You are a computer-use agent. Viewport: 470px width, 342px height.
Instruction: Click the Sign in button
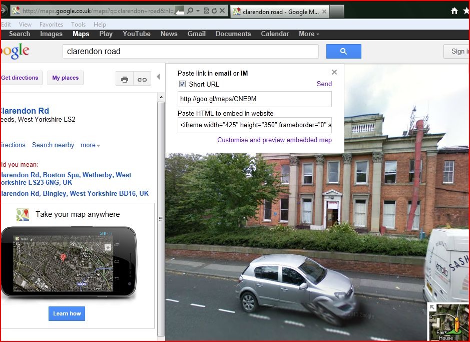[457, 51]
